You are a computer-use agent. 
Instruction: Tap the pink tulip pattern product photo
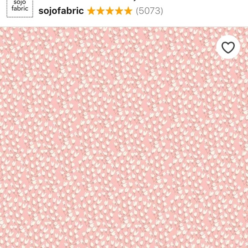pyautogui.click(x=124, y=137)
